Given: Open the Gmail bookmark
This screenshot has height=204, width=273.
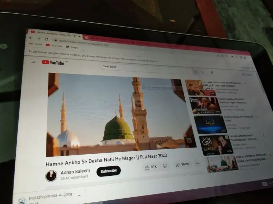Looking at the screenshot, I should coord(35,44).
